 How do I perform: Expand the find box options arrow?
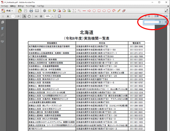[160, 22]
